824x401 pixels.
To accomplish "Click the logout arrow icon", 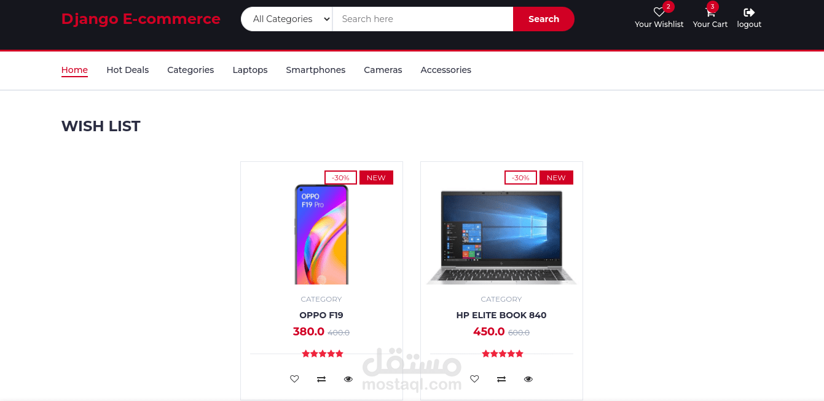I will [749, 12].
